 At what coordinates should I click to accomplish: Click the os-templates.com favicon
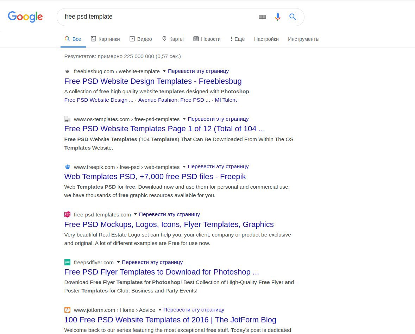[x=67, y=119]
